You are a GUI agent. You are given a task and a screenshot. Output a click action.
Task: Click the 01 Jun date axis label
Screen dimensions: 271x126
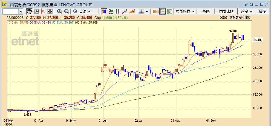tap(103, 121)
